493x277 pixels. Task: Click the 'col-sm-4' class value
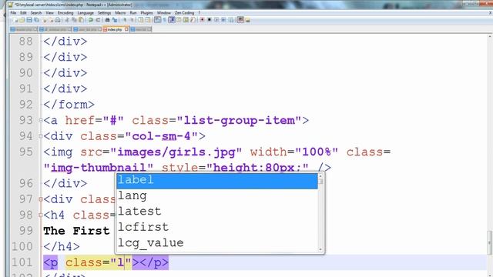point(161,136)
